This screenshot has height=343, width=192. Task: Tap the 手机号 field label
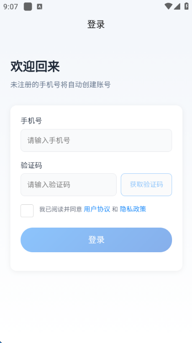click(x=31, y=121)
